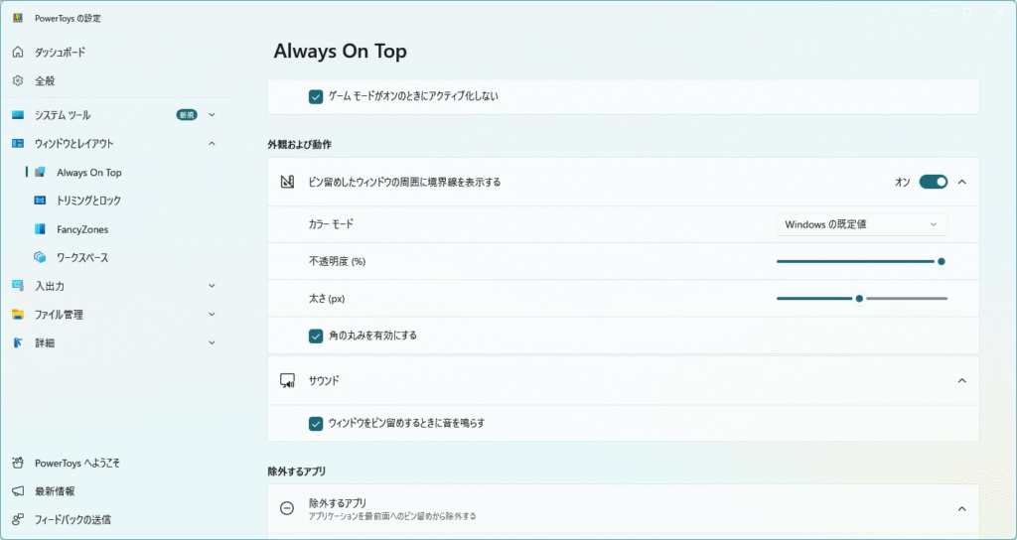1017x540 pixels.
Task: Click the Welcome to PowerToys icon
Action: [18, 463]
